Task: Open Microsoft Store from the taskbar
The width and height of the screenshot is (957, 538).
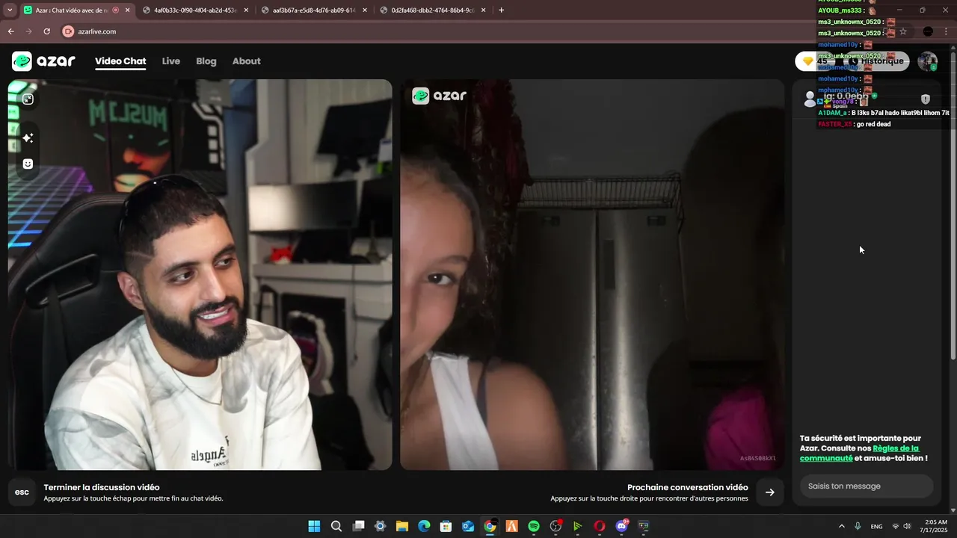Action: pyautogui.click(x=446, y=526)
